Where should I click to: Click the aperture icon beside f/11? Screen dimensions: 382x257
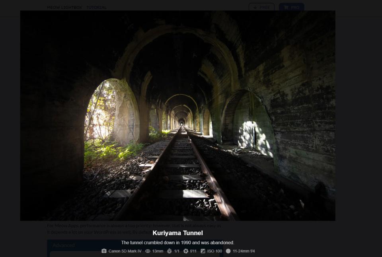tap(186, 251)
